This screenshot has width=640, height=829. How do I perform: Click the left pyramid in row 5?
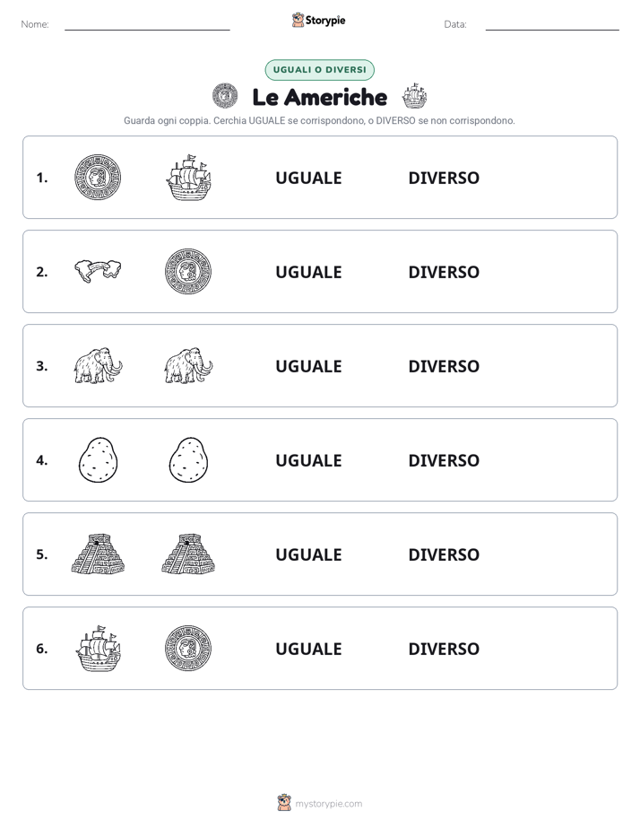pyautogui.click(x=98, y=554)
